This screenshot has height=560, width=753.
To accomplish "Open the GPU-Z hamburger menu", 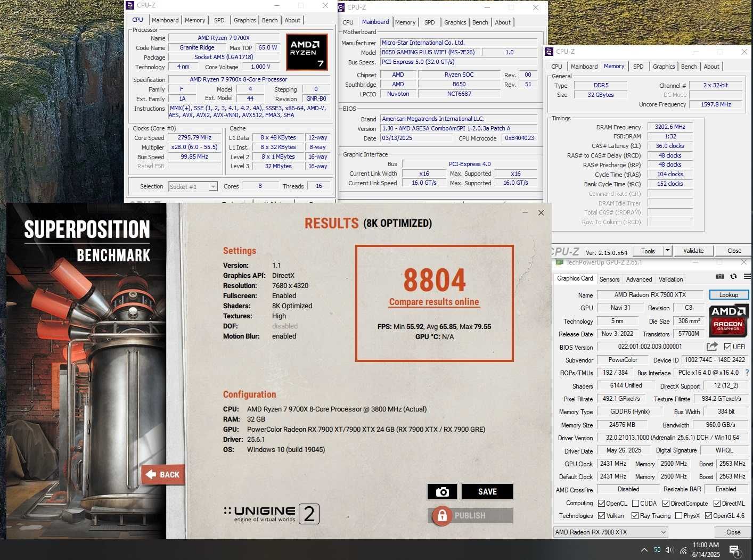I will point(747,276).
